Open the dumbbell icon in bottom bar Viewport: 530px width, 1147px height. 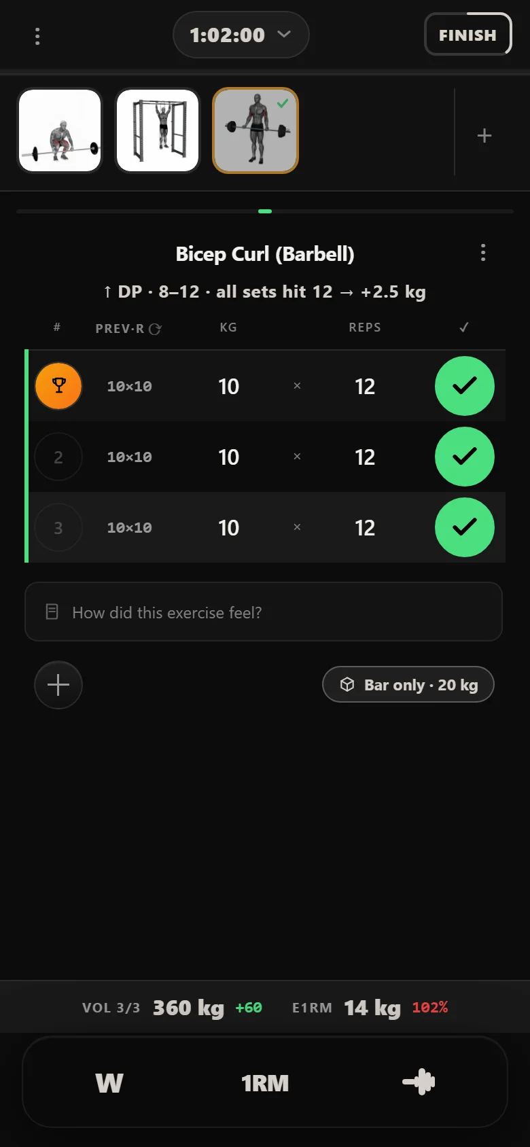click(419, 1082)
